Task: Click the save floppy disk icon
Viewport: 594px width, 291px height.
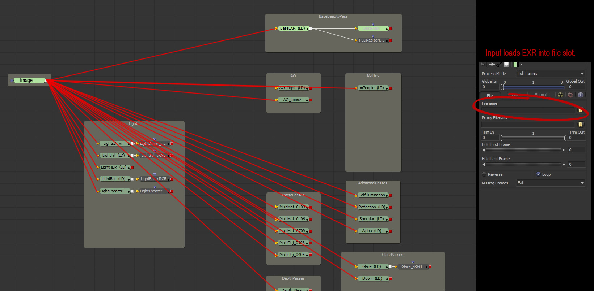Action: pyautogui.click(x=506, y=64)
